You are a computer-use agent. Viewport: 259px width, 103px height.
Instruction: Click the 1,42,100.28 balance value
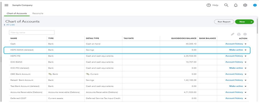tap(190, 80)
